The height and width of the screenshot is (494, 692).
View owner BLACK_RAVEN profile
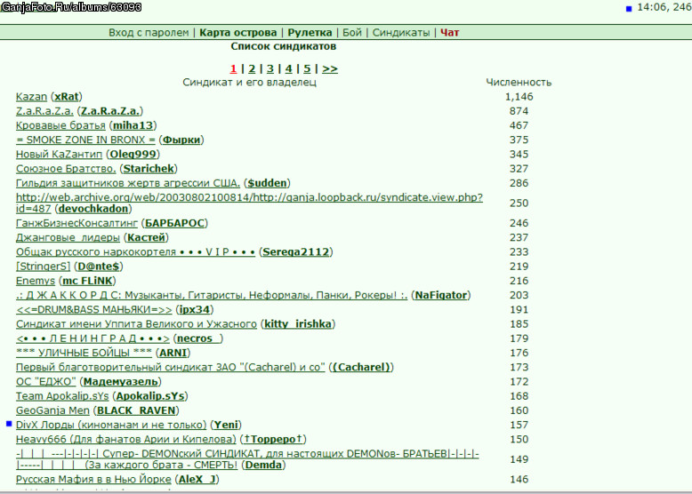pos(136,410)
